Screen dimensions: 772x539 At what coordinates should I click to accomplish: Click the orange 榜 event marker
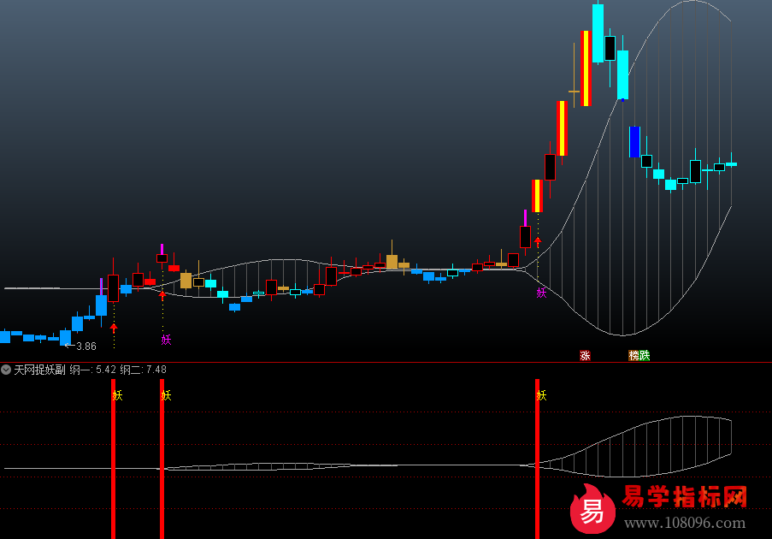[634, 355]
